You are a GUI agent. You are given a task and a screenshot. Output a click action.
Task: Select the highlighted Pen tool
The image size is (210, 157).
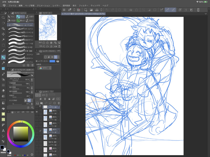click(x=3, y=57)
